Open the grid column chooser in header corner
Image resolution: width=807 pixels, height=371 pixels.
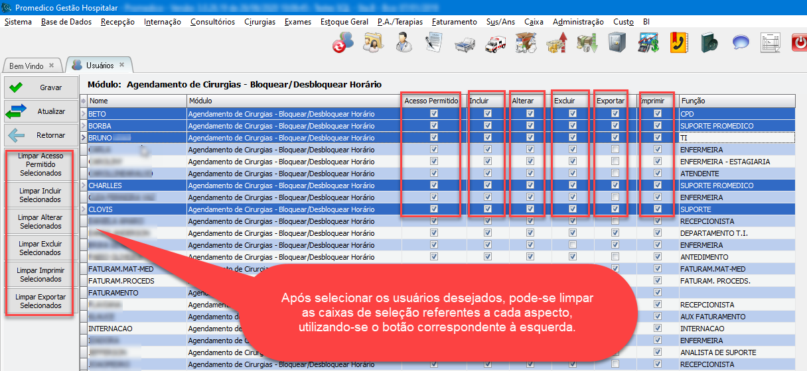point(84,101)
